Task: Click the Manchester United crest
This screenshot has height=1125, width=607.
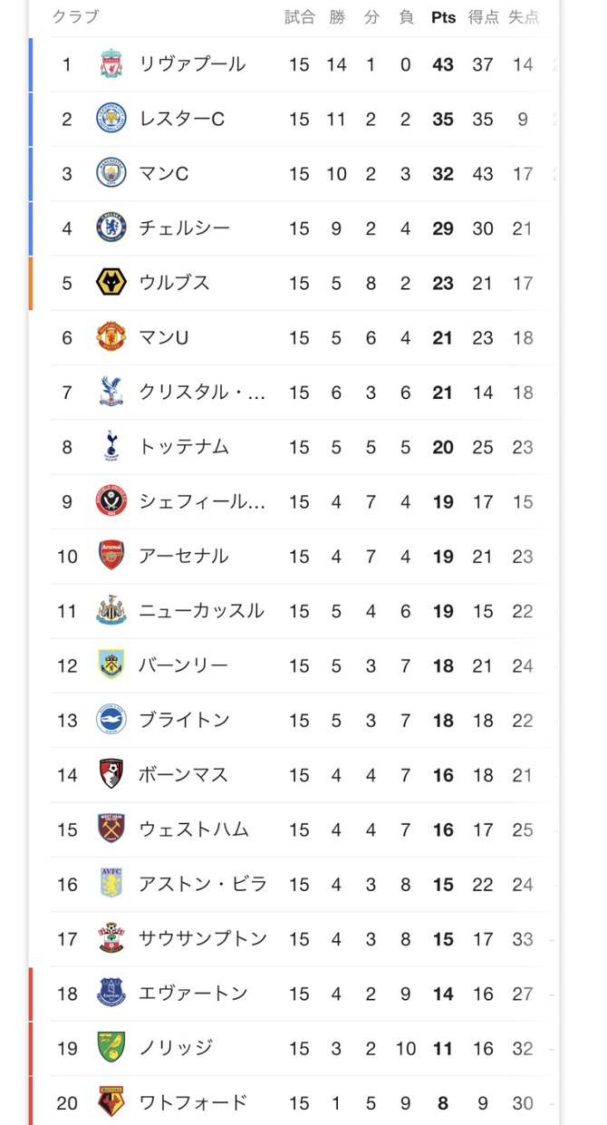Action: [x=111, y=337]
